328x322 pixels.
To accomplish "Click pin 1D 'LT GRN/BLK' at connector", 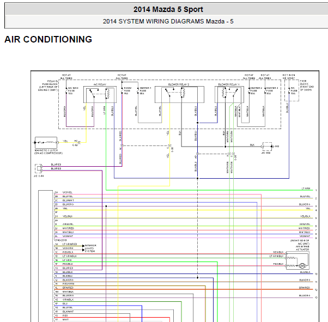I will [70, 256].
